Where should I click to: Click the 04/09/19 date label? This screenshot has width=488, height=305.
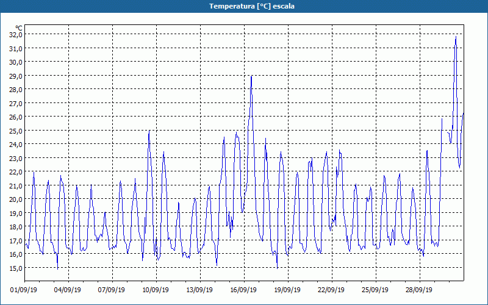tap(68, 290)
